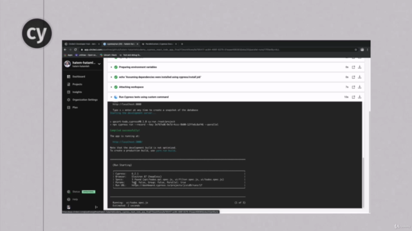Viewport: 412px width, 231px height.
Task: Open the Plan sidebar icon
Action: [x=69, y=107]
